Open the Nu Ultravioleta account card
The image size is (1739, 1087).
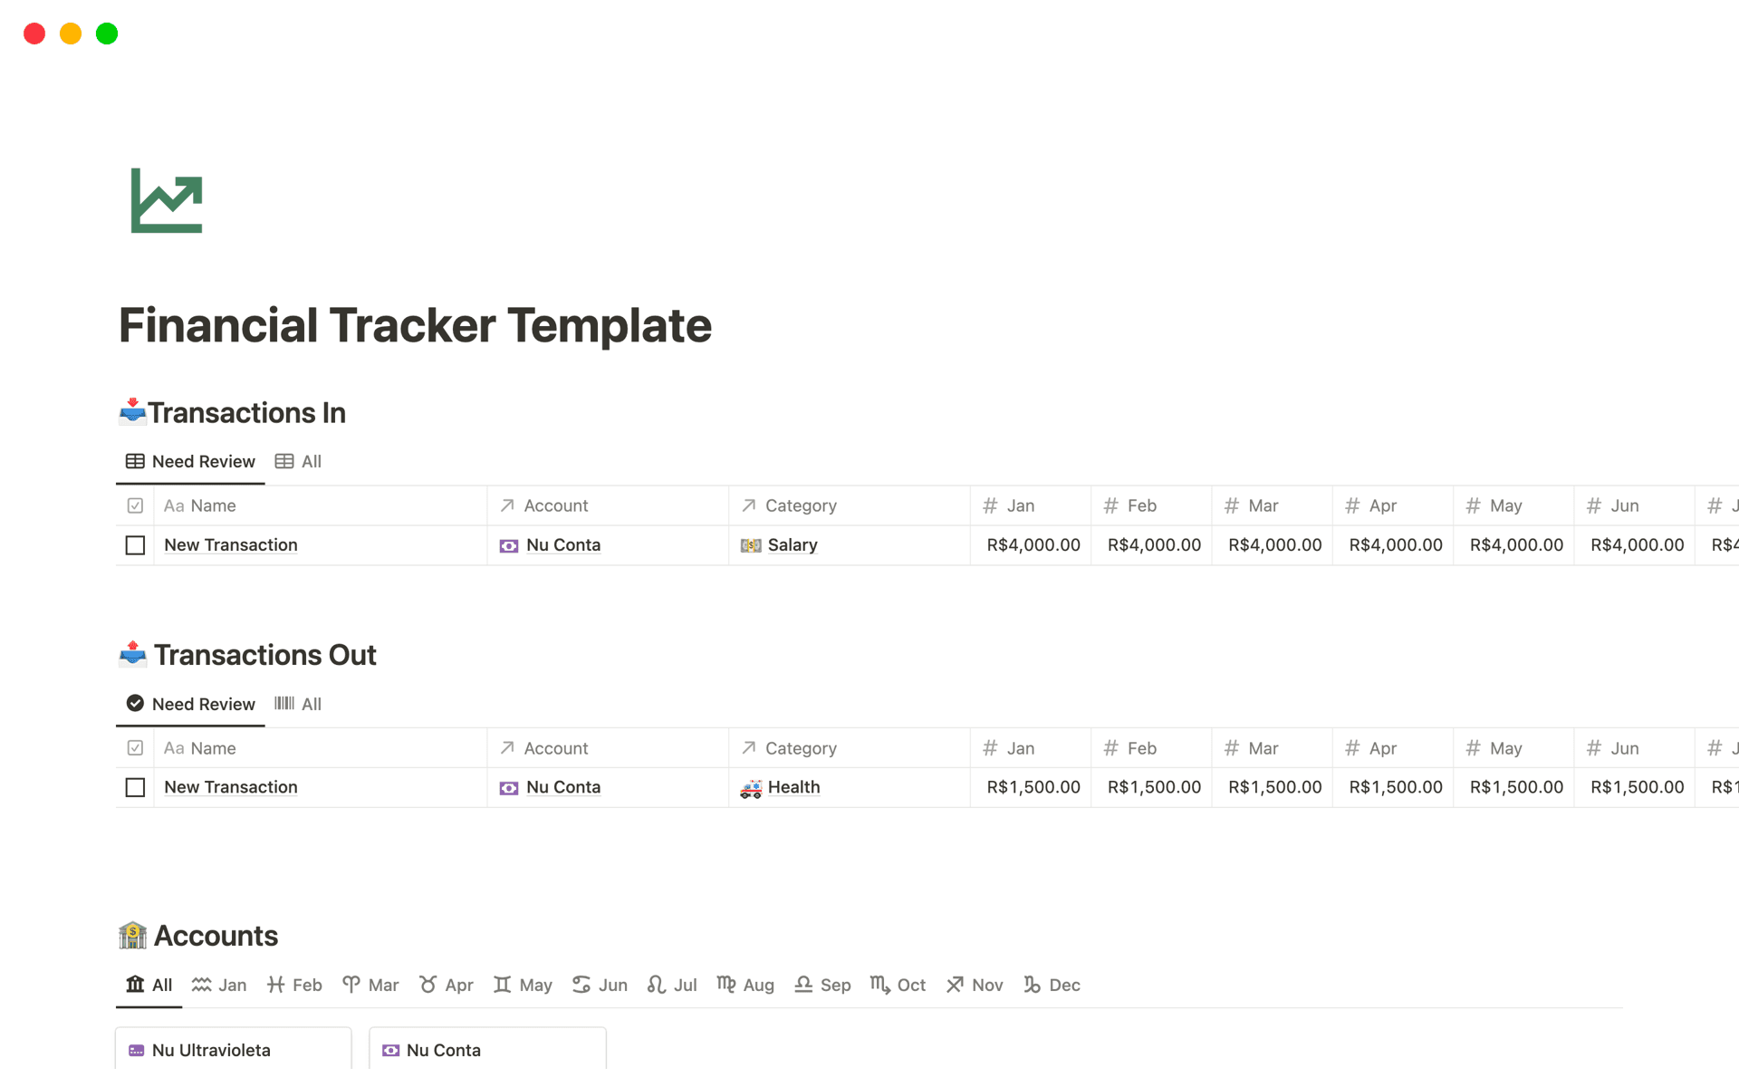pyautogui.click(x=211, y=1050)
